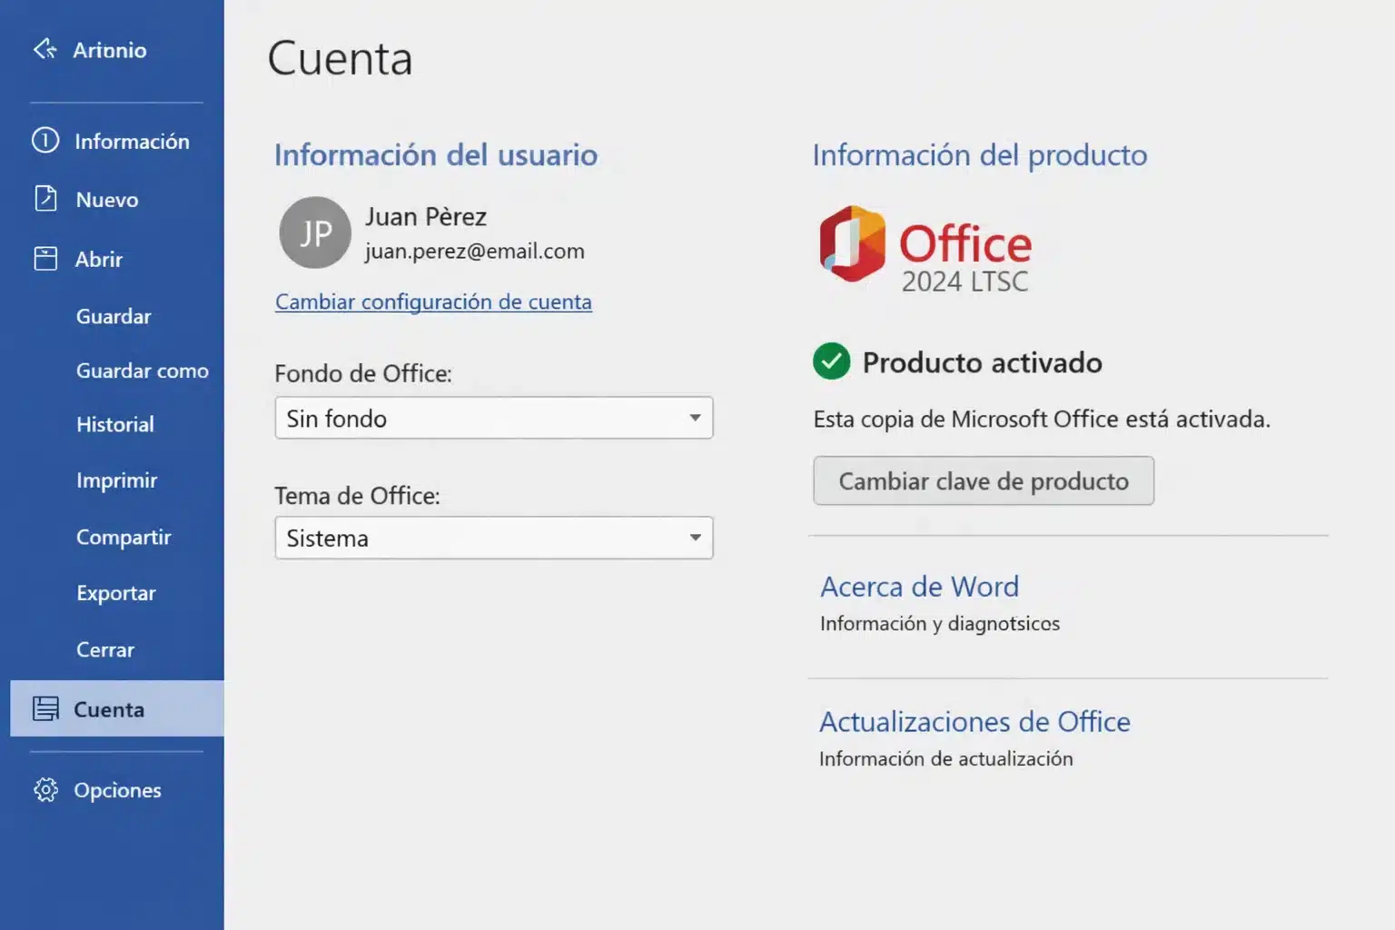Select Guardar como from the sidebar
The image size is (1395, 930).
(x=142, y=371)
